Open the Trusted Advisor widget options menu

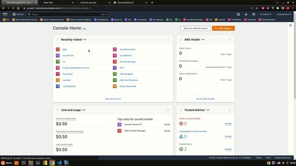tap(229, 110)
